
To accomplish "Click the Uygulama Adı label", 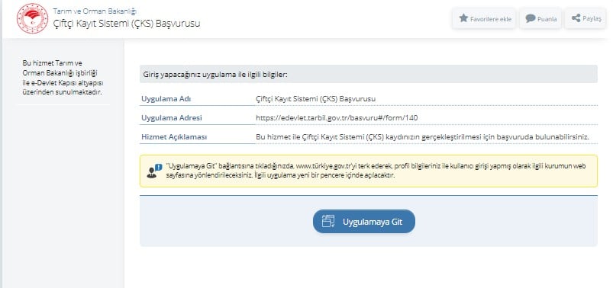I will click(x=166, y=99).
